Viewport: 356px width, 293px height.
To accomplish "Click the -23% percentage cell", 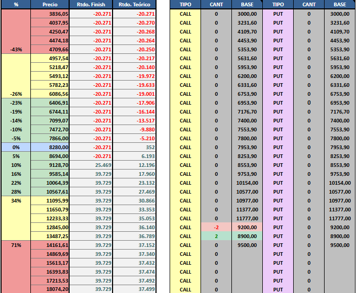I will click(16, 103).
